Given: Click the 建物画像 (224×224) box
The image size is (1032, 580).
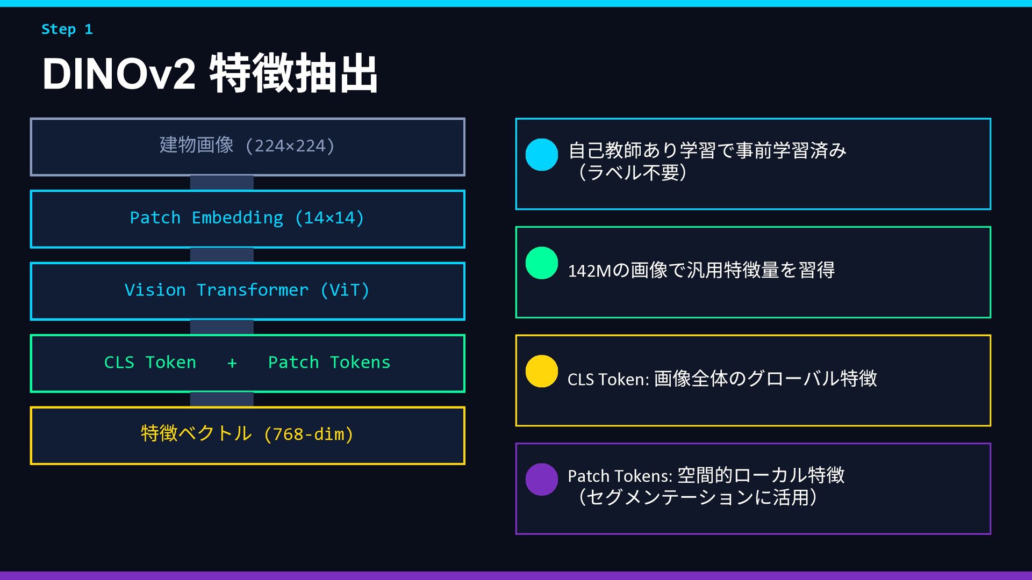Looking at the screenshot, I should point(247,146).
